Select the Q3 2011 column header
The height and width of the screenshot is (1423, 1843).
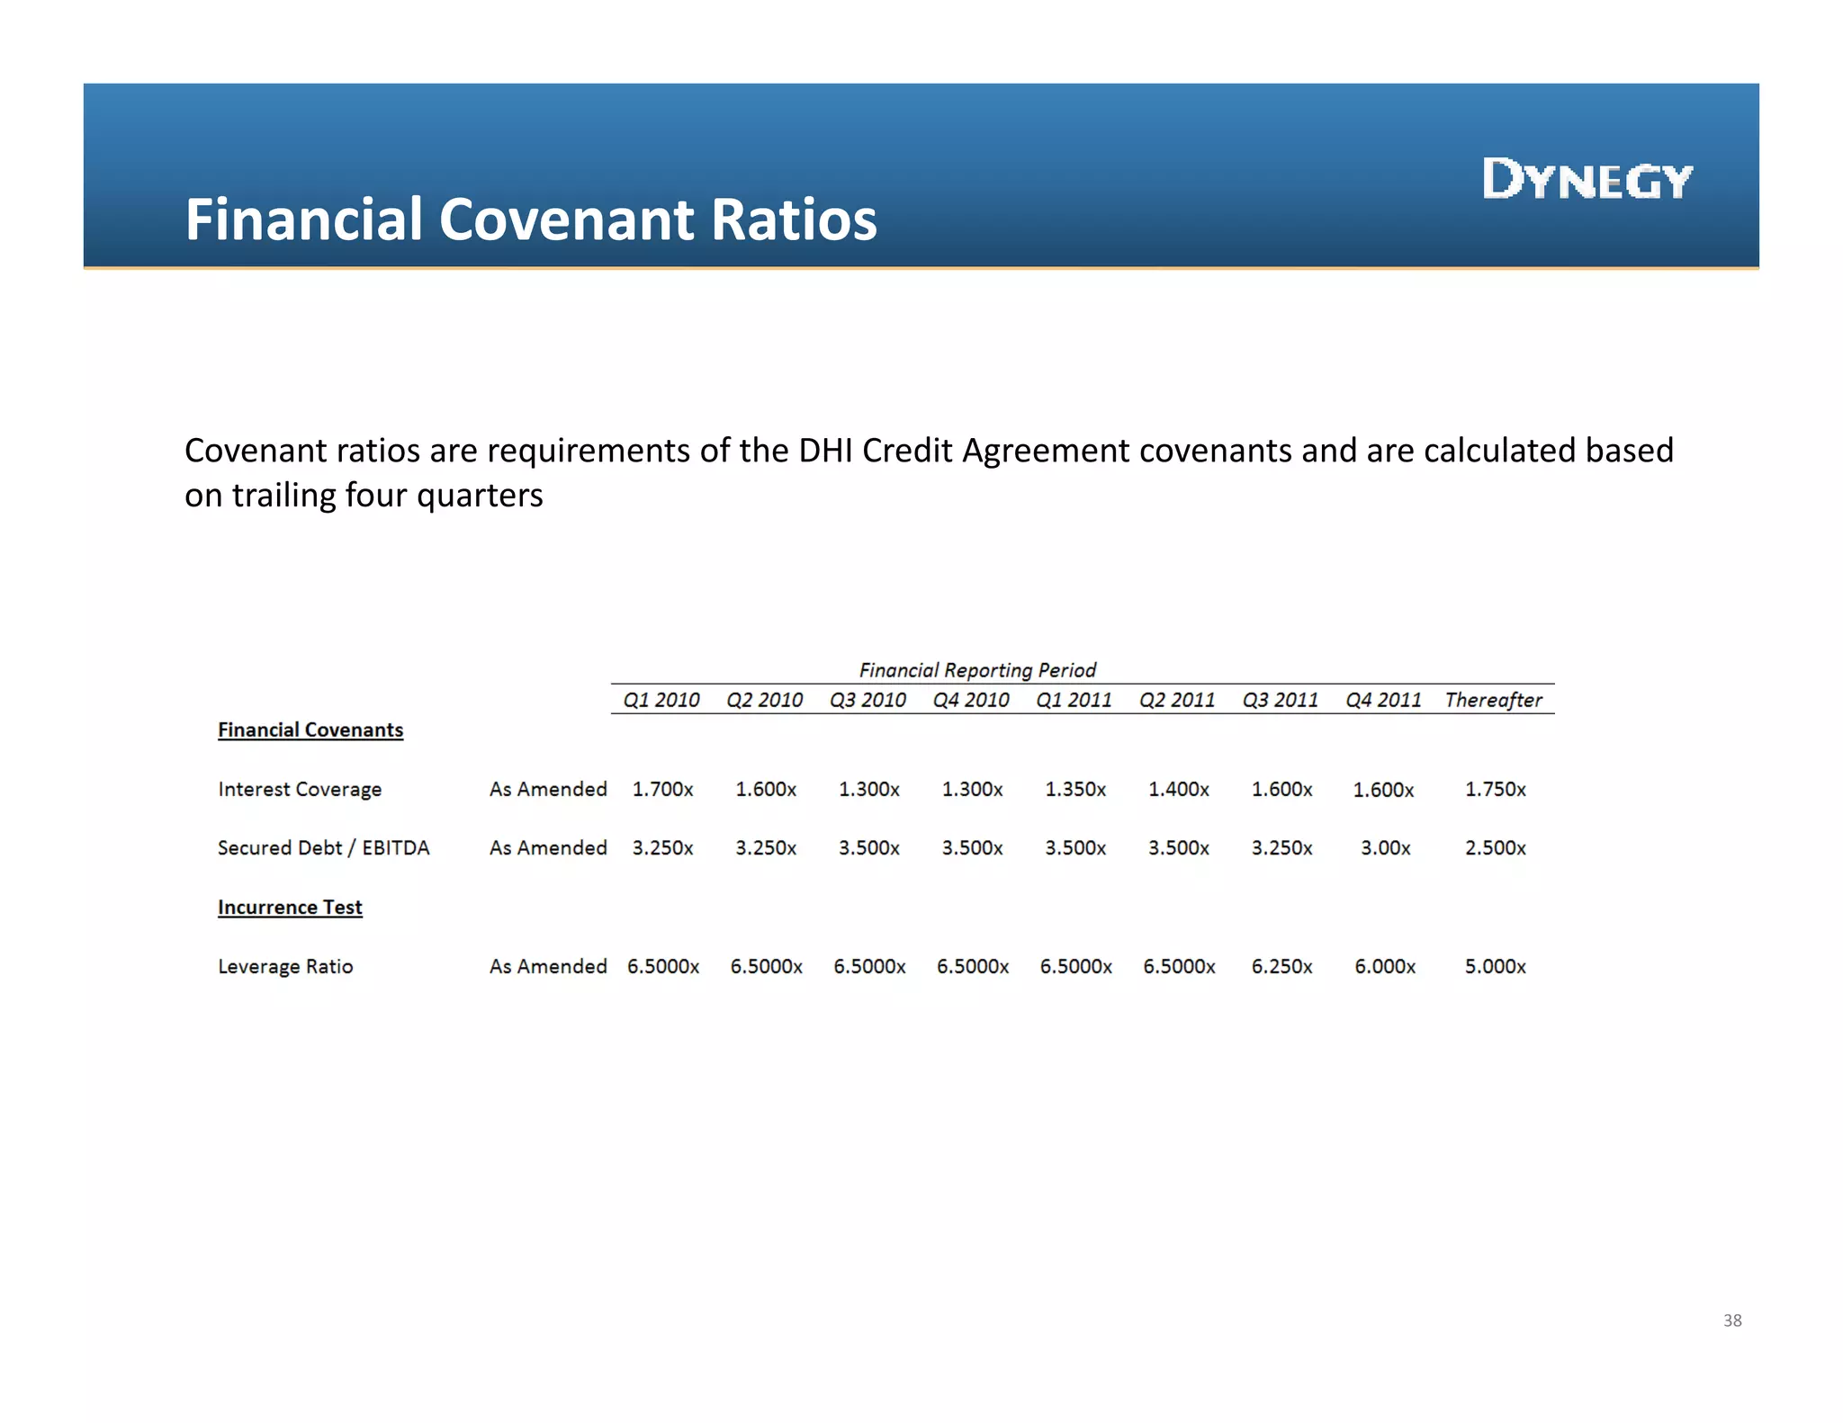pos(1281,700)
